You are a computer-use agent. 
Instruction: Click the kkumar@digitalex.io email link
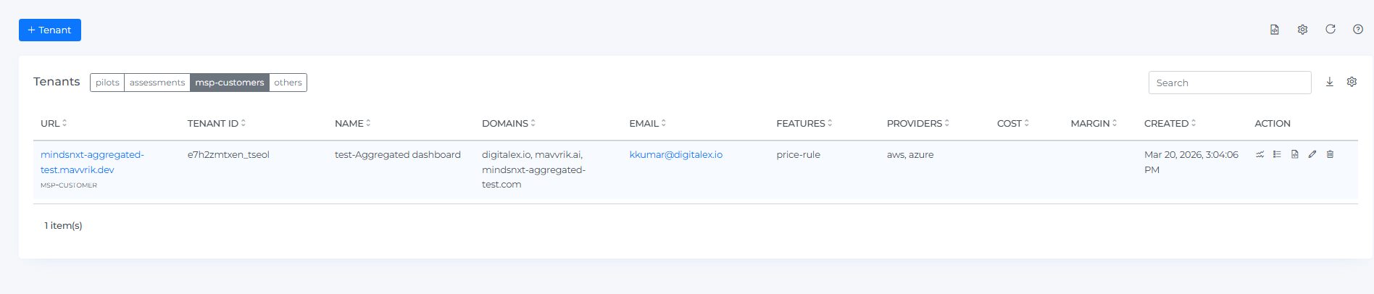coord(675,155)
